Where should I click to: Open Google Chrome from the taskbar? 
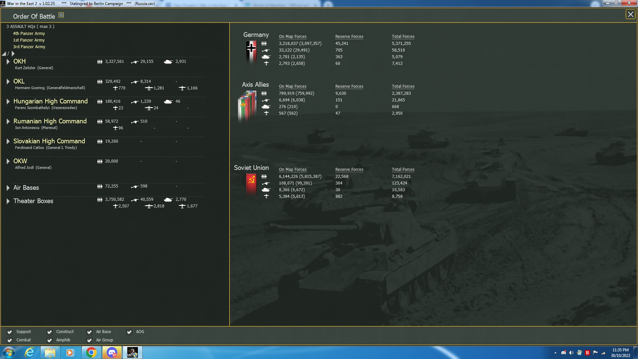tap(91, 352)
